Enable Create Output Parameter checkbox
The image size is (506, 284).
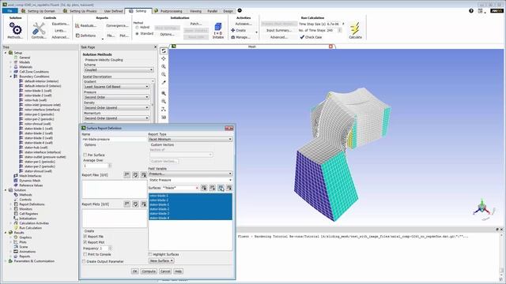pyautogui.click(x=85, y=261)
